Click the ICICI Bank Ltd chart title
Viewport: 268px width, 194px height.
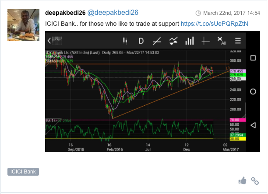pyautogui.click(x=102, y=52)
